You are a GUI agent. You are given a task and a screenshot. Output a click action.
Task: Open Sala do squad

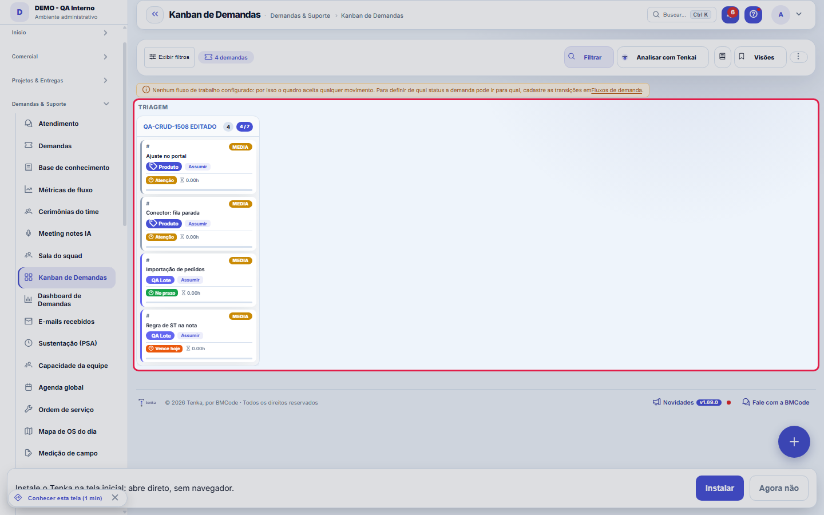click(x=66, y=256)
